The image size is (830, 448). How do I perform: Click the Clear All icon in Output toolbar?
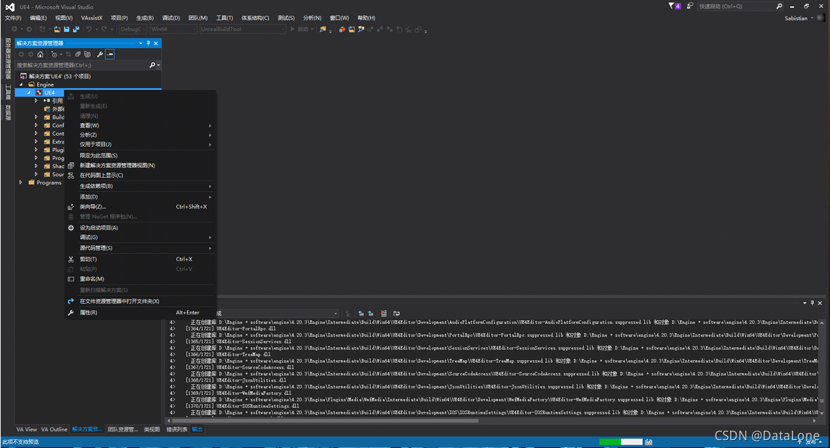coord(384,314)
